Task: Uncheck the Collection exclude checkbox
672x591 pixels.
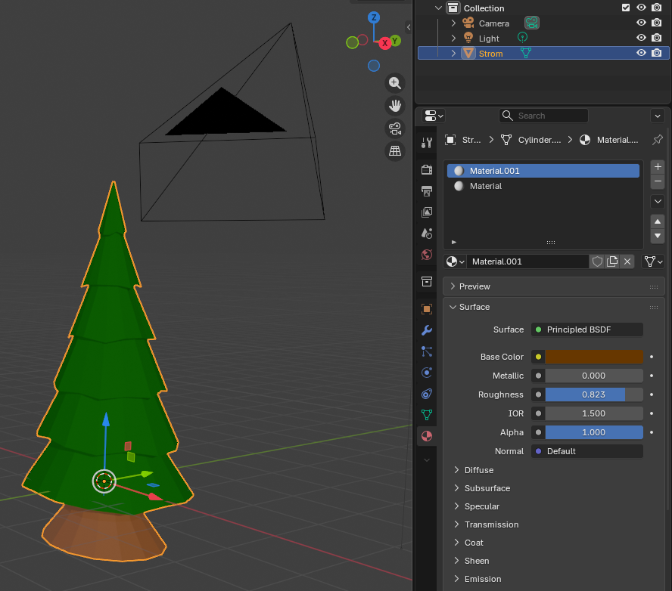Action: pyautogui.click(x=625, y=8)
